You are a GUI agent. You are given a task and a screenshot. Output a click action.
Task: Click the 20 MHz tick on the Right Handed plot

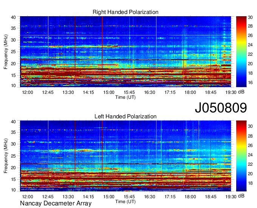(13, 64)
